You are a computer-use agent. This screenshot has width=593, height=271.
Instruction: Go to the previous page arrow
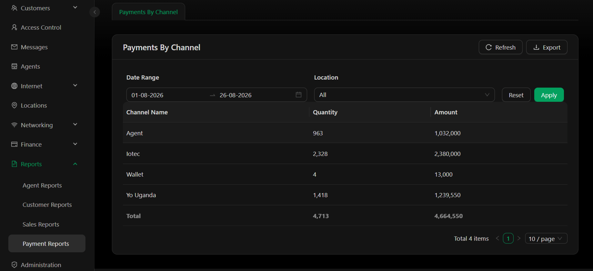(498, 238)
